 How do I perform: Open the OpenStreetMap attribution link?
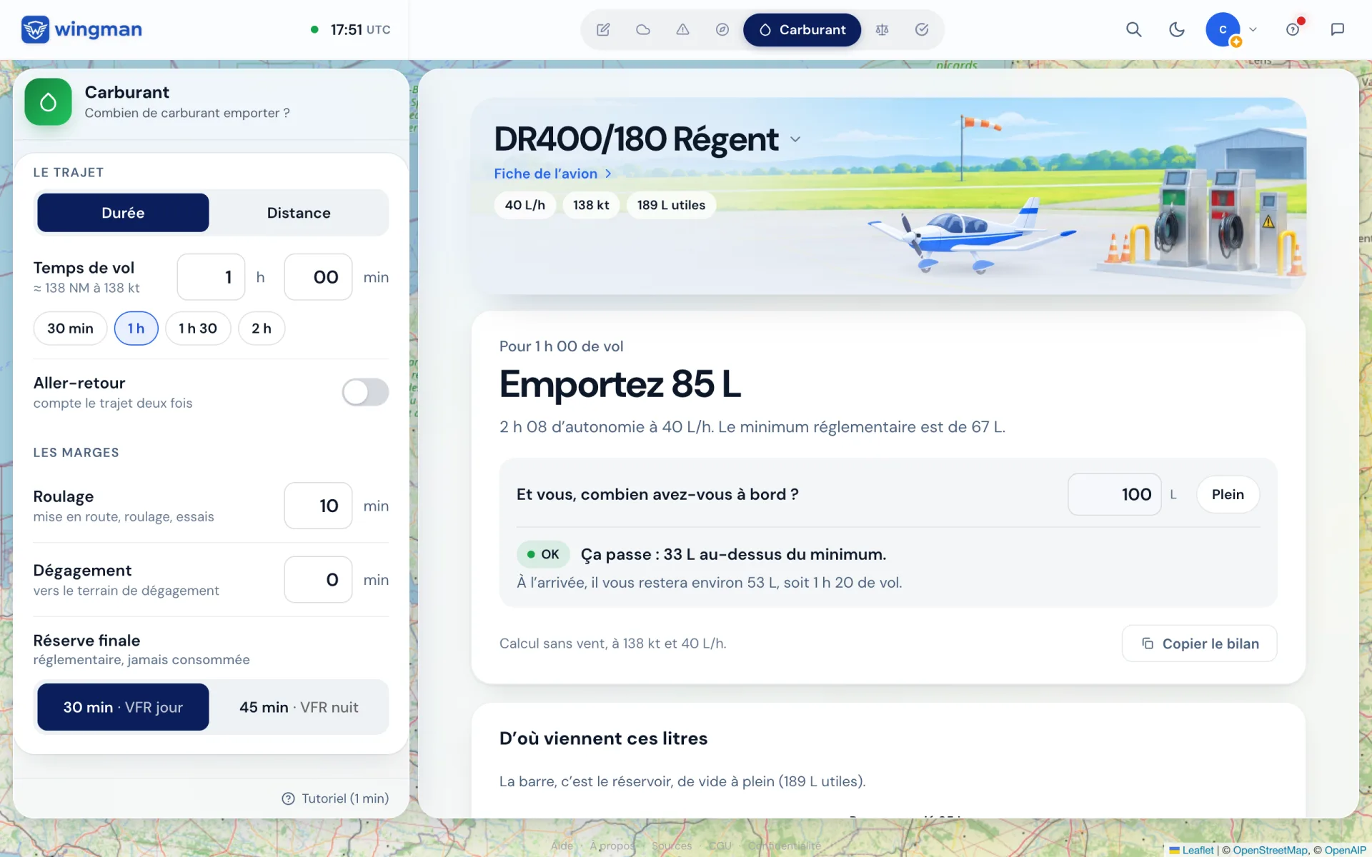point(1270,850)
